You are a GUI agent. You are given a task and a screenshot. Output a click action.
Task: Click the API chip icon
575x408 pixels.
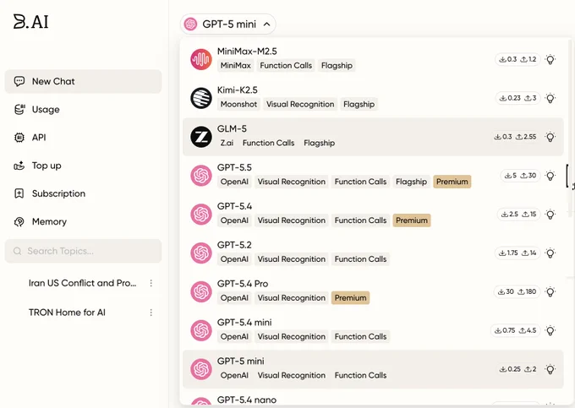(x=19, y=138)
